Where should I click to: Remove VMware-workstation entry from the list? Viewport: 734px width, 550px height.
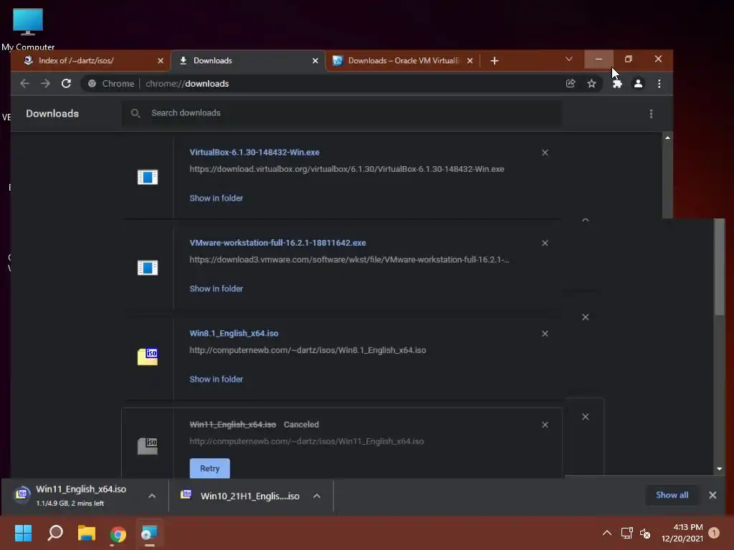545,243
